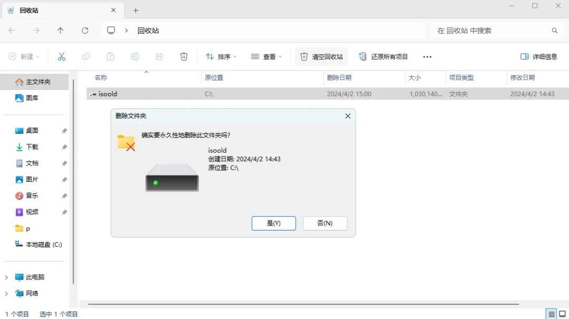The image size is (569, 319).
Task: Click the pin icon next to 桌面
Action: click(64, 131)
